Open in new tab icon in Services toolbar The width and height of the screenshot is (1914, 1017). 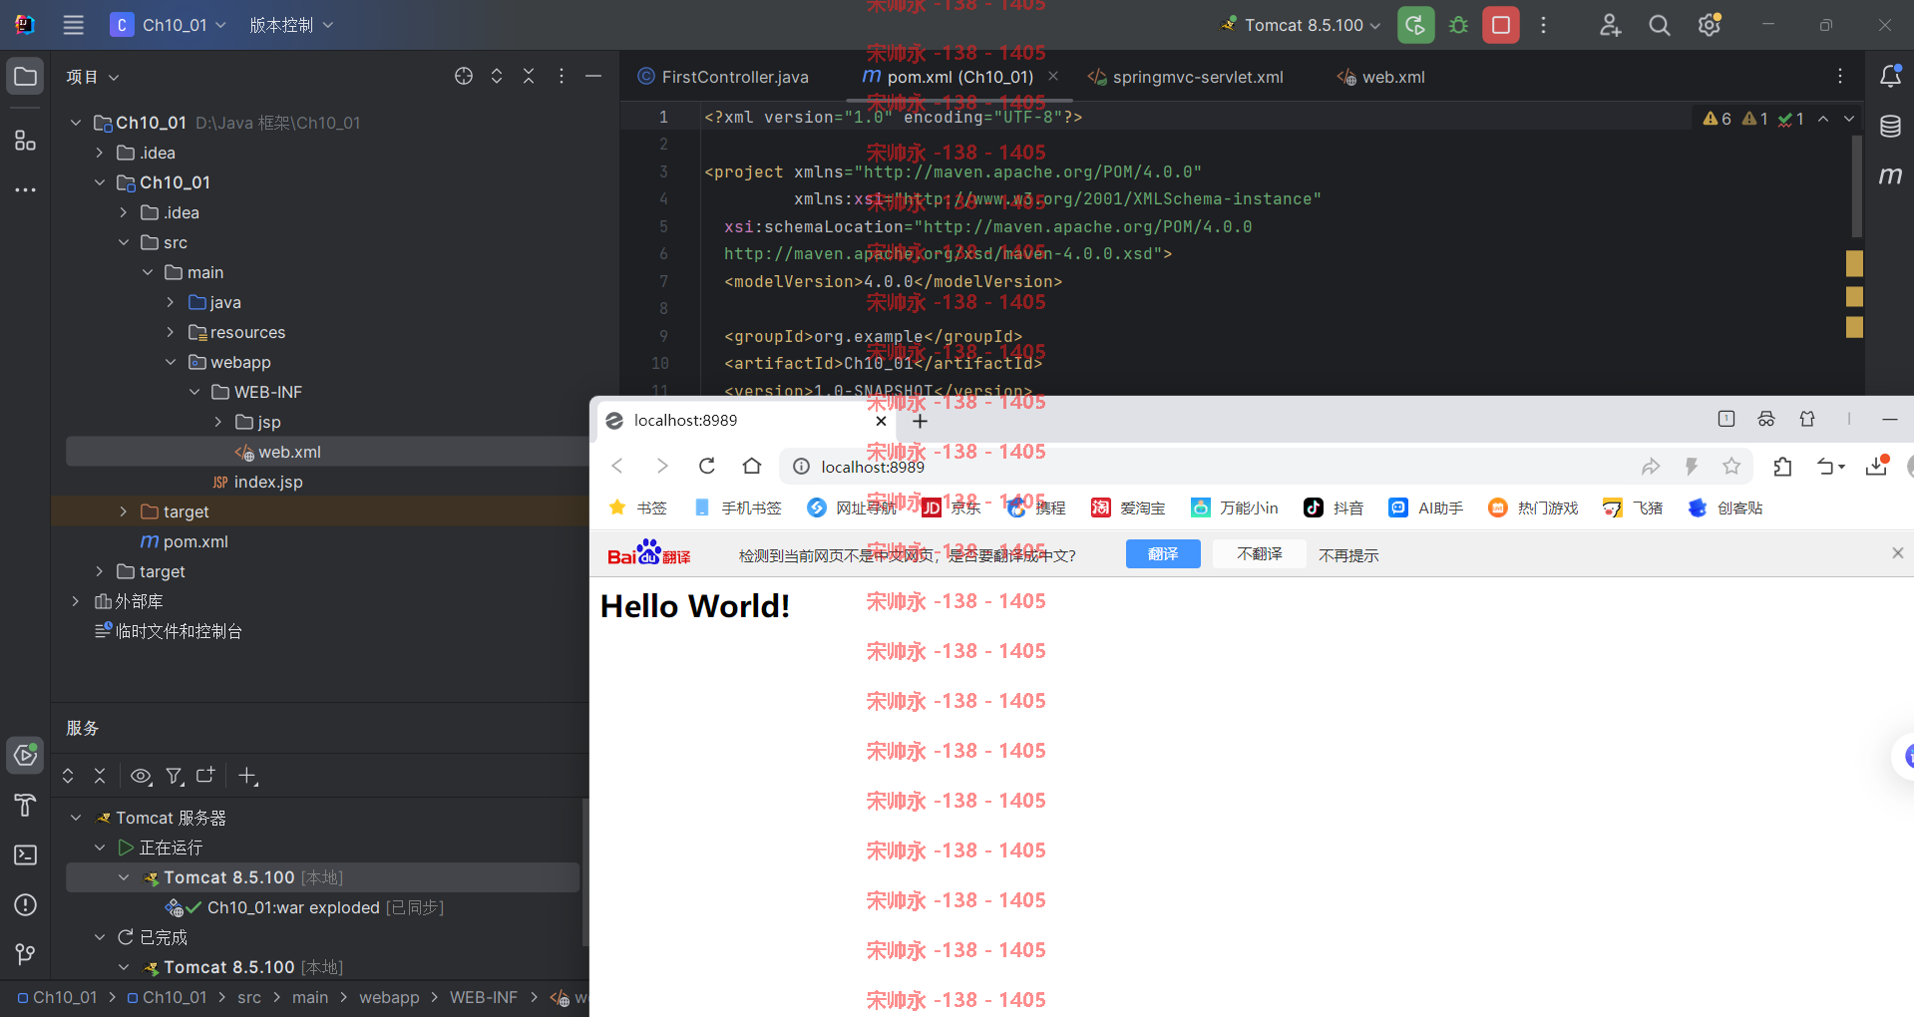(x=205, y=776)
